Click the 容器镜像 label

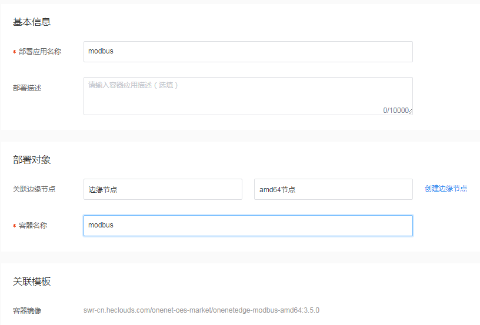(x=27, y=311)
